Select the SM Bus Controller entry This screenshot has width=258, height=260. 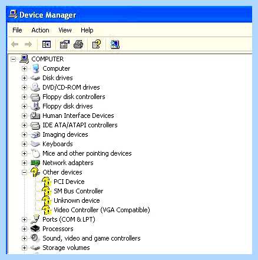[78, 191]
